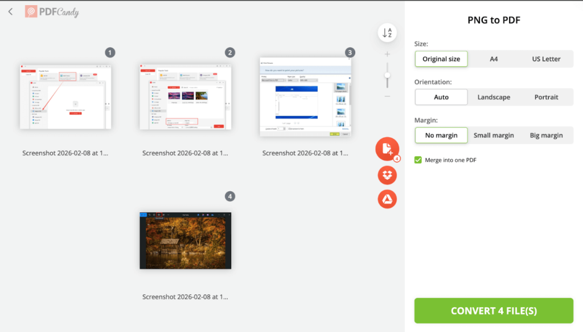Set Big margin option
The width and height of the screenshot is (583, 332).
point(546,135)
